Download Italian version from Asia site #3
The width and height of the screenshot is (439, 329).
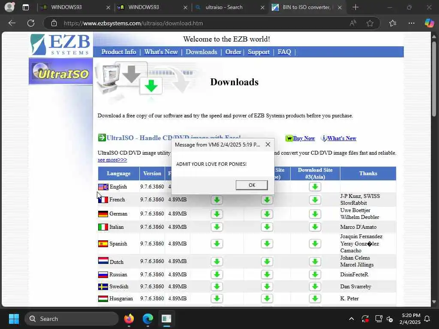[315, 227]
